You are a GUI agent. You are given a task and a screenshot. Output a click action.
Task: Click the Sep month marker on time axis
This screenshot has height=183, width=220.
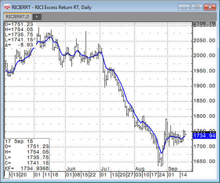(x=173, y=169)
